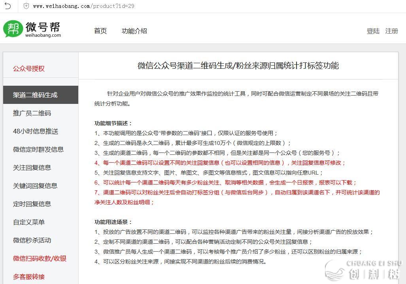The height and width of the screenshot is (284, 406).
Task: Open 公众号授权 in the sidebar
Action: tap(29, 69)
